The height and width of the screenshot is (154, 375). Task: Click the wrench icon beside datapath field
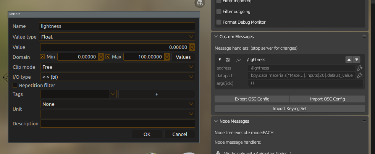click(359, 75)
